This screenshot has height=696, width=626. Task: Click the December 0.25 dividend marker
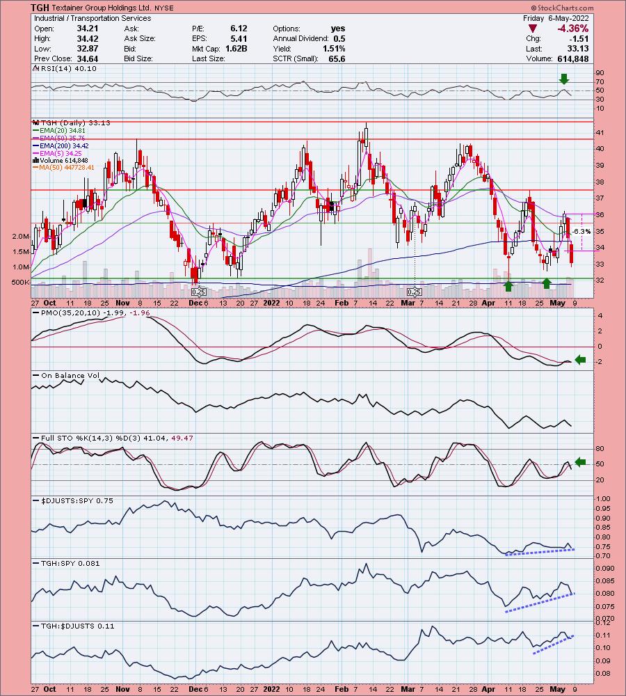(198, 292)
